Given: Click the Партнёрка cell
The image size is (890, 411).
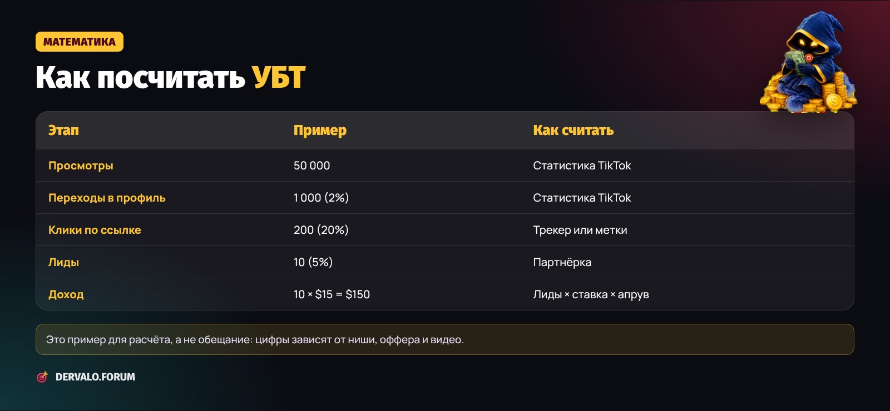Looking at the screenshot, I should 562,262.
